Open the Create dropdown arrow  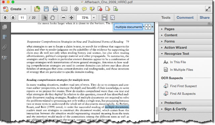point(25,9)
